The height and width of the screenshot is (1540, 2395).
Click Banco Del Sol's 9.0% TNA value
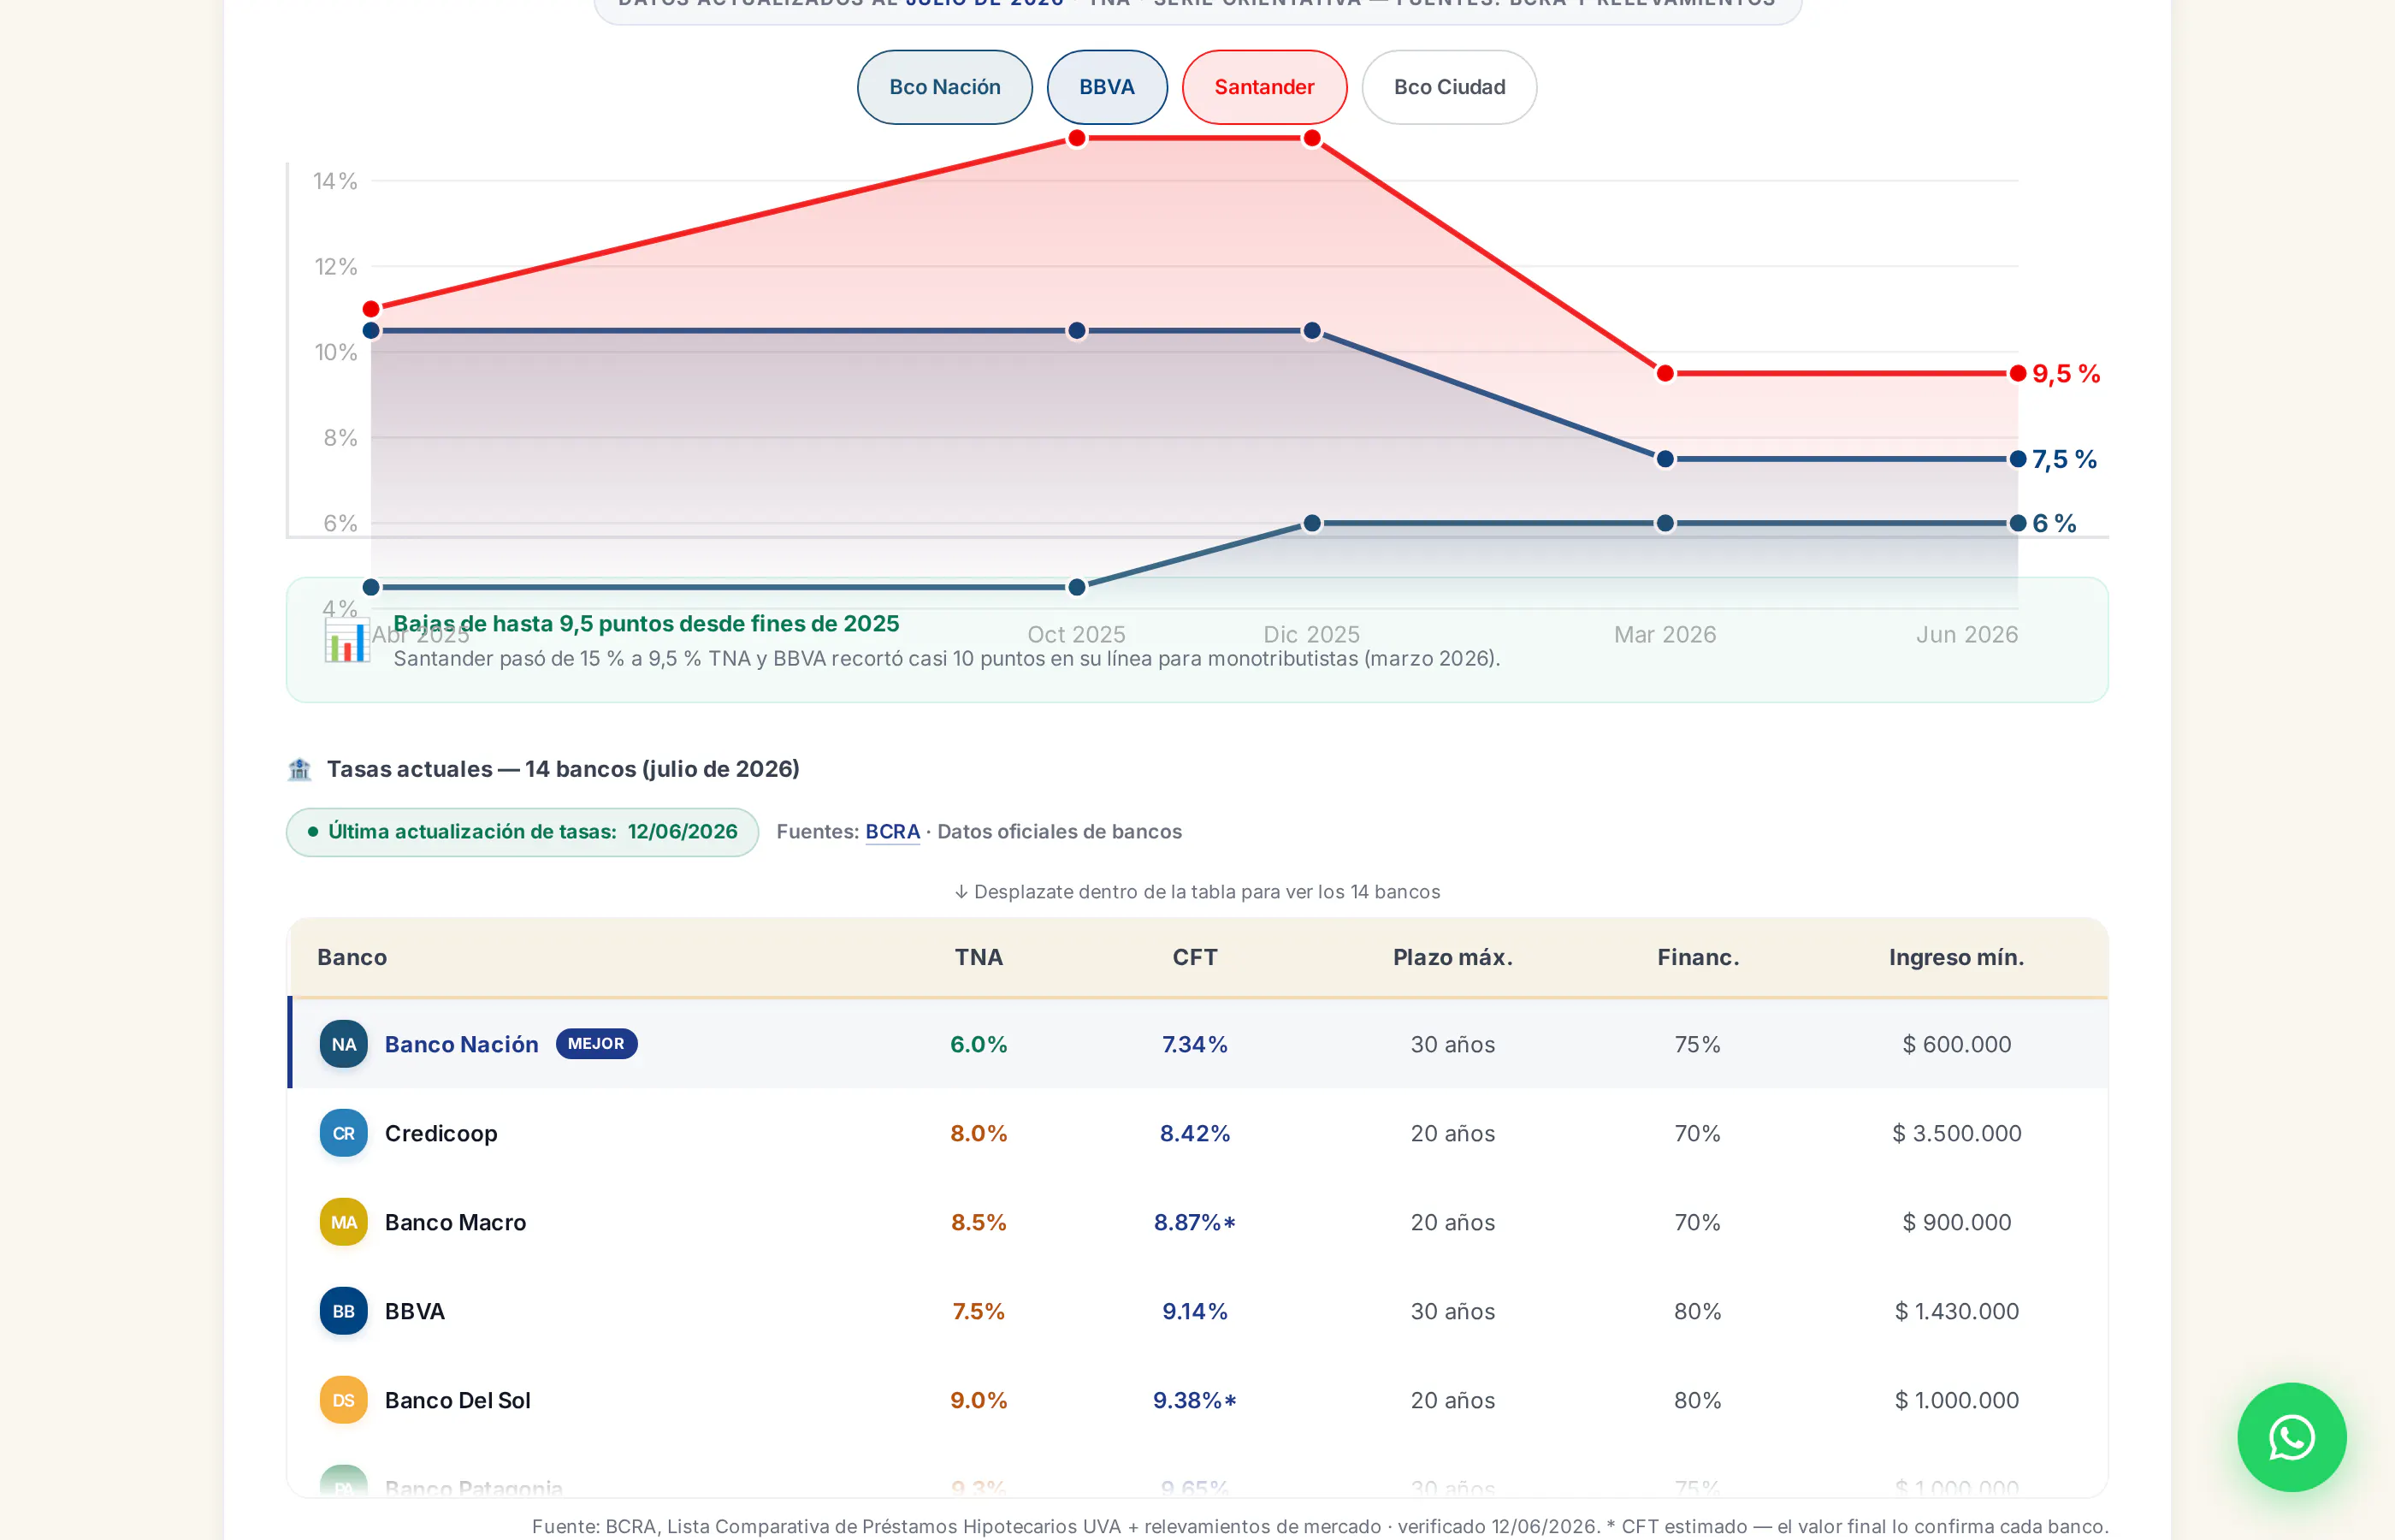[x=979, y=1400]
